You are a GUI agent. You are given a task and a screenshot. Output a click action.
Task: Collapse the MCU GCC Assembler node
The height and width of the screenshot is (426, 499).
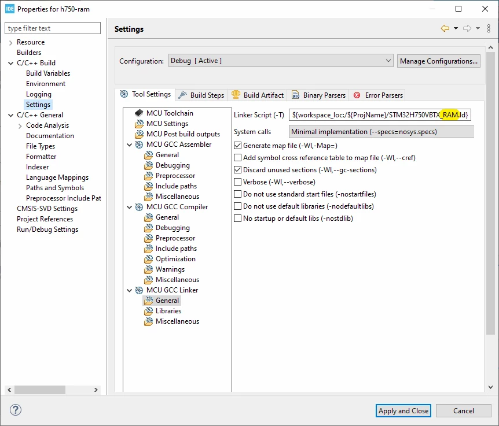[129, 145]
